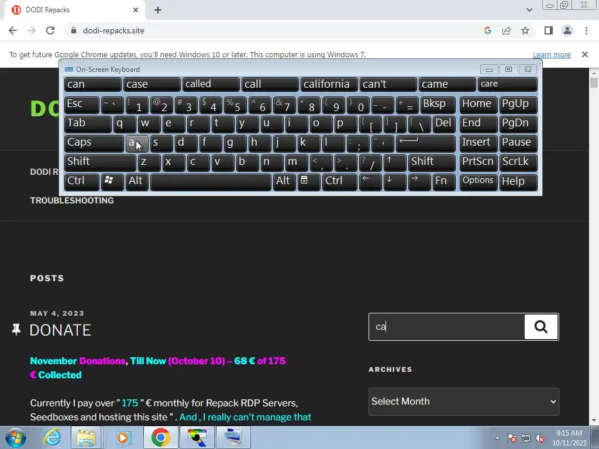Click the PrtScn key
This screenshot has height=449, width=599.
[478, 163]
